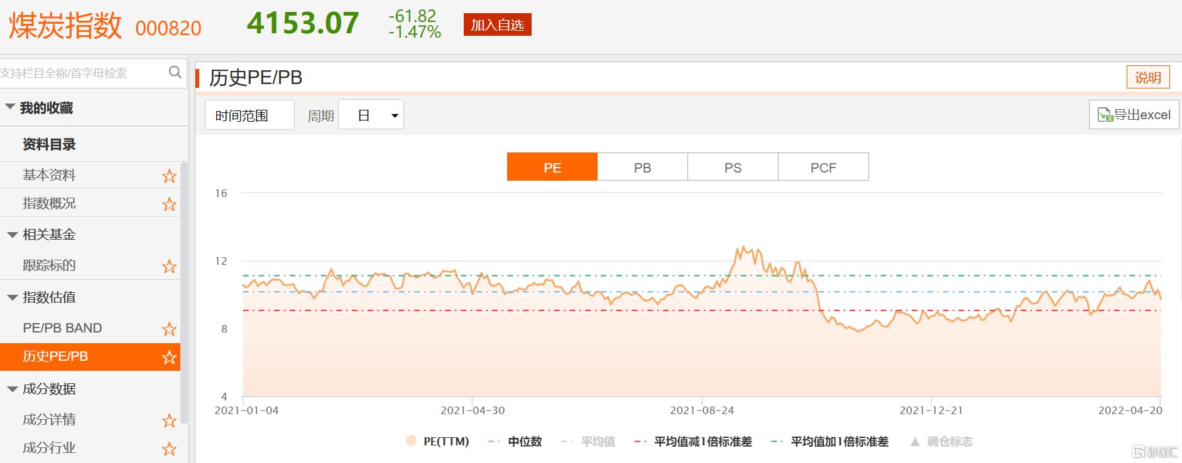The width and height of the screenshot is (1182, 463).
Task: Toggle 平均值减1倍标准差 legend entry
Action: click(693, 441)
